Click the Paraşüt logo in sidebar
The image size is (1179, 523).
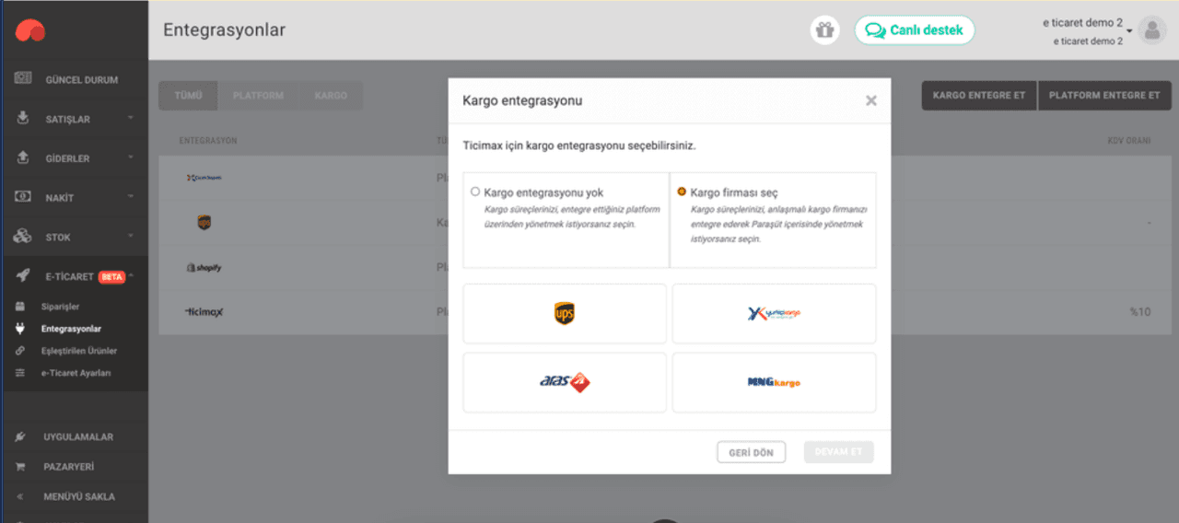30,30
